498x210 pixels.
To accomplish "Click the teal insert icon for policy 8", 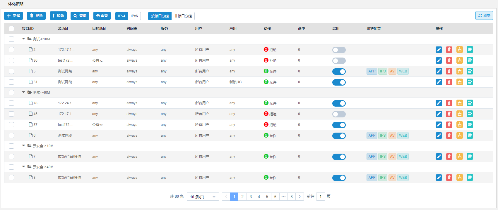I will 470,178.
